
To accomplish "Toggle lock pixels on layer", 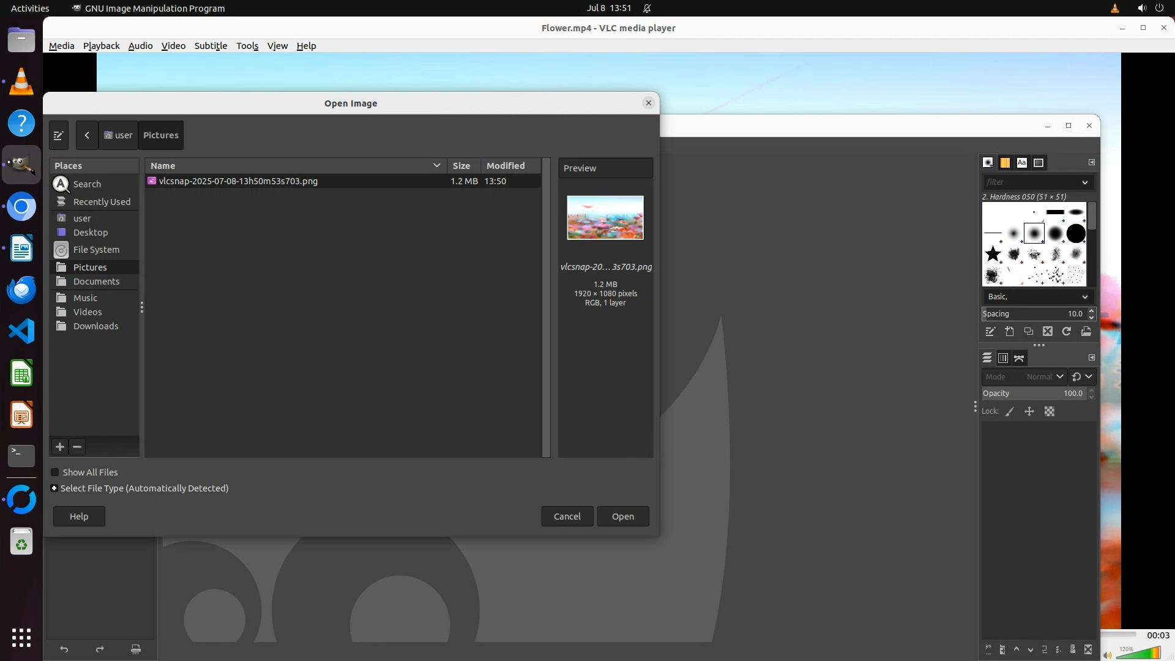I will tap(1010, 411).
